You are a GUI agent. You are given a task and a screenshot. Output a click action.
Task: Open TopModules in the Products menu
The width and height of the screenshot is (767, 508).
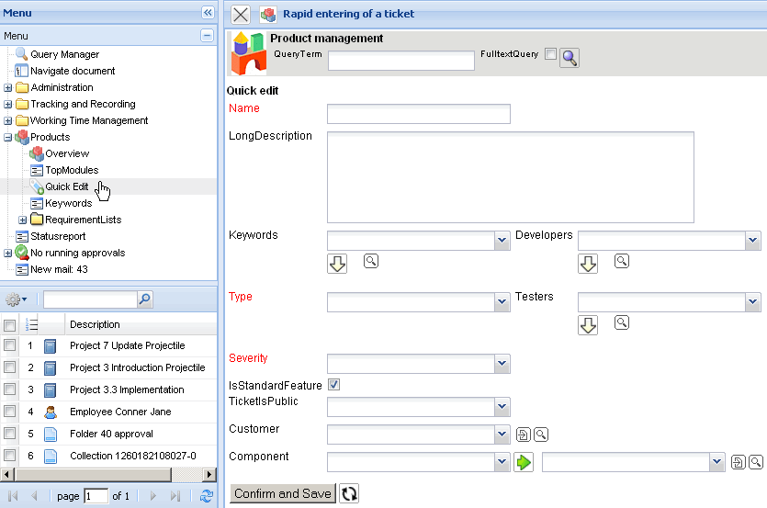pyautogui.click(x=72, y=170)
